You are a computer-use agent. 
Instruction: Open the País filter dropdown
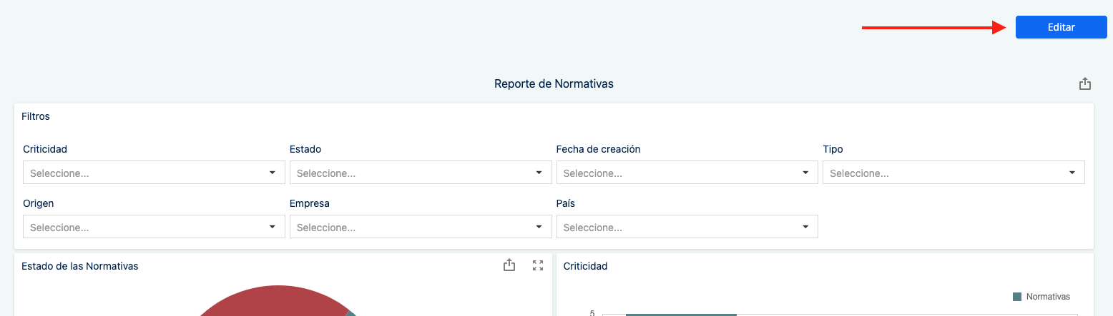click(687, 227)
